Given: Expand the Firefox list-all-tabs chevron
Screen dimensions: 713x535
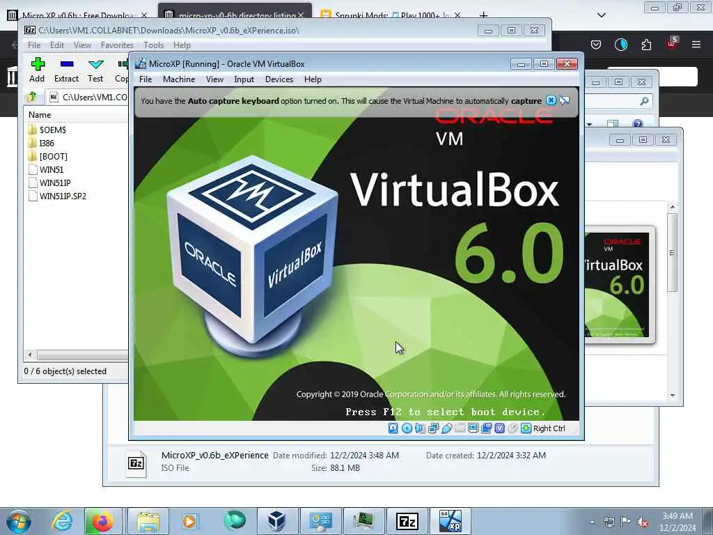Looking at the screenshot, I should coord(601,15).
